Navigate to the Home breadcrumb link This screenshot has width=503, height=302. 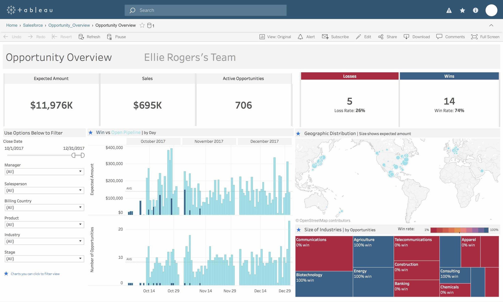pyautogui.click(x=12, y=25)
